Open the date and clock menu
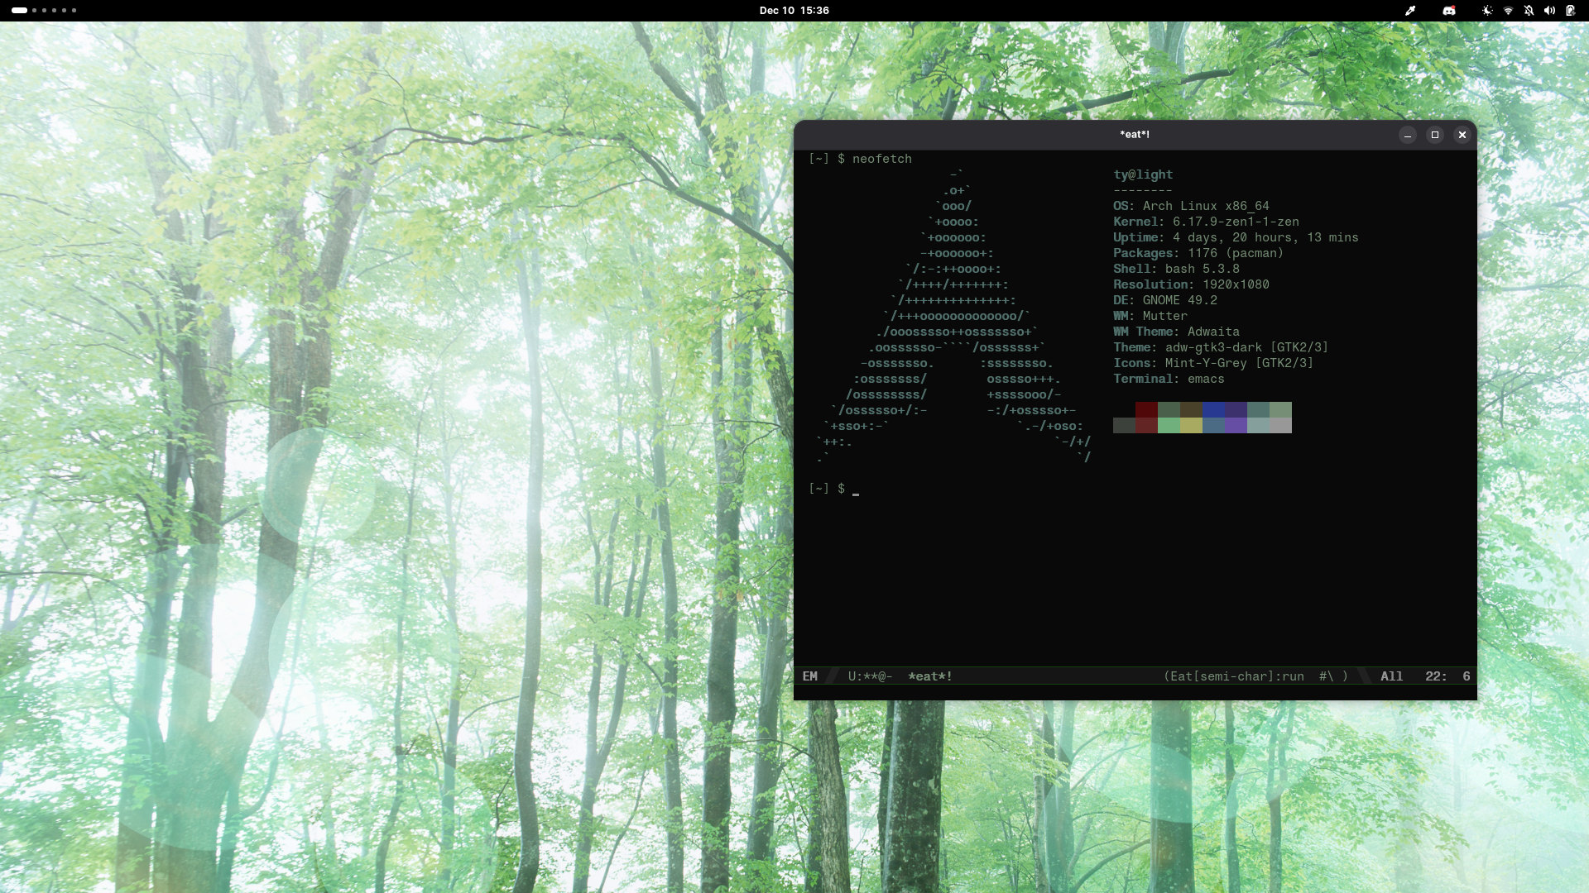The height and width of the screenshot is (893, 1589). tap(794, 10)
